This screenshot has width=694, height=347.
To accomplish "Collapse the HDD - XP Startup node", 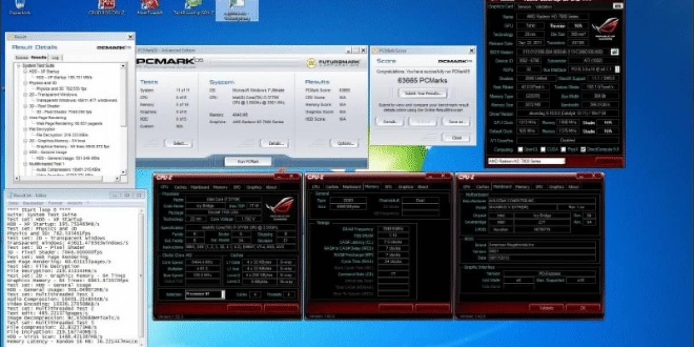I will coord(24,72).
